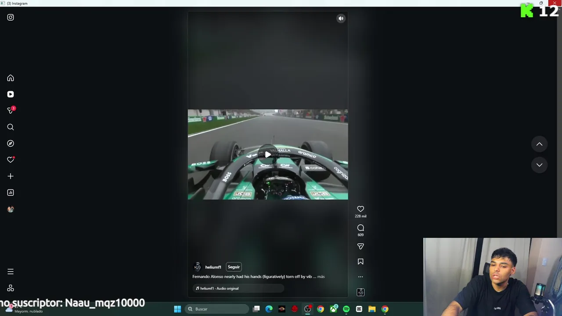Viewport: 562px width, 316px height.
Task: Open Meta apps icon at sidebar bottom
Action: coord(11,288)
